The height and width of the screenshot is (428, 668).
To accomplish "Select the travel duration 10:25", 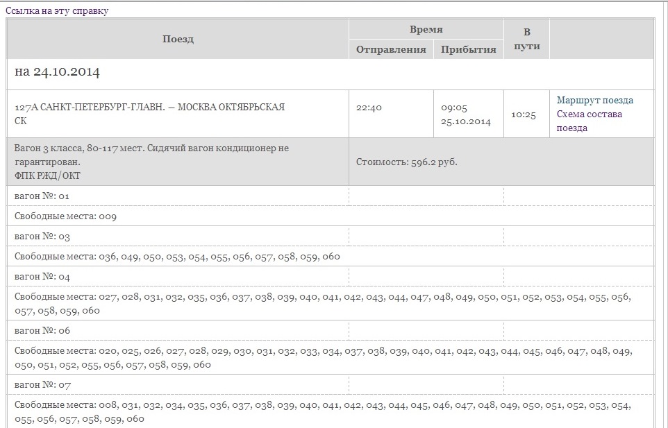I will pyautogui.click(x=524, y=114).
